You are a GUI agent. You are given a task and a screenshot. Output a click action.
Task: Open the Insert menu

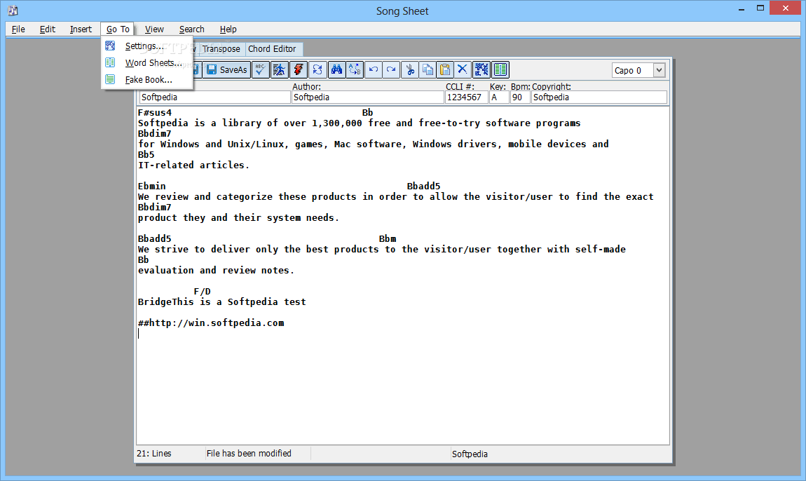click(x=81, y=29)
